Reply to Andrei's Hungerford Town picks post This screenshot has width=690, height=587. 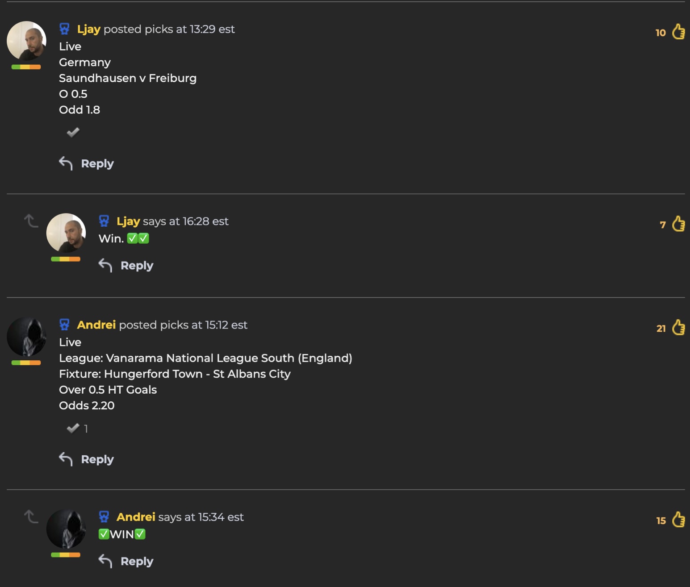point(97,459)
